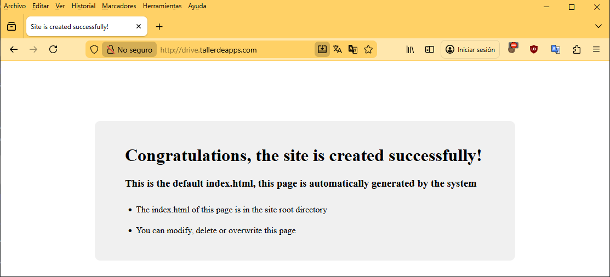Click the Firefox View icon in tab bar
Image resolution: width=610 pixels, height=277 pixels.
[12, 26]
